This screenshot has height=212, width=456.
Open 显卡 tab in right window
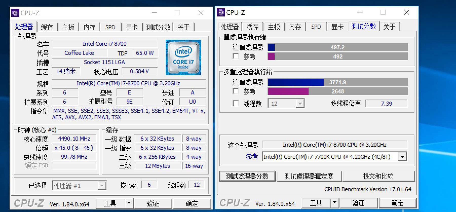pos(337,27)
